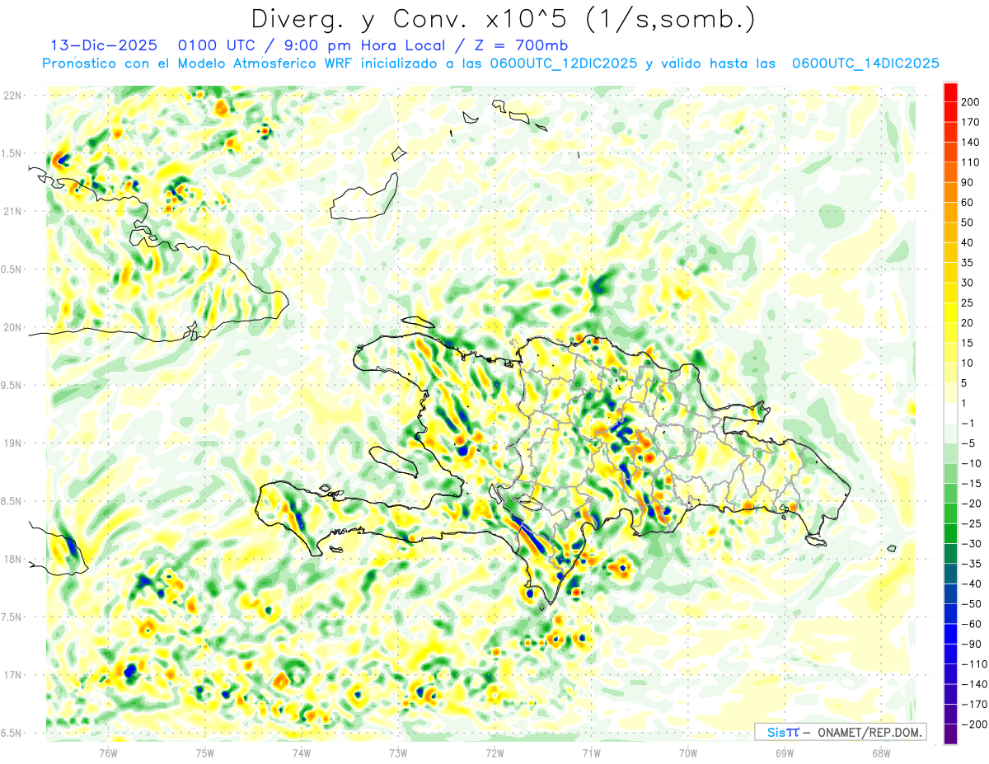Image resolution: width=989 pixels, height=764 pixels.
Task: Click latitude axis label '21N'
Action: [12, 211]
